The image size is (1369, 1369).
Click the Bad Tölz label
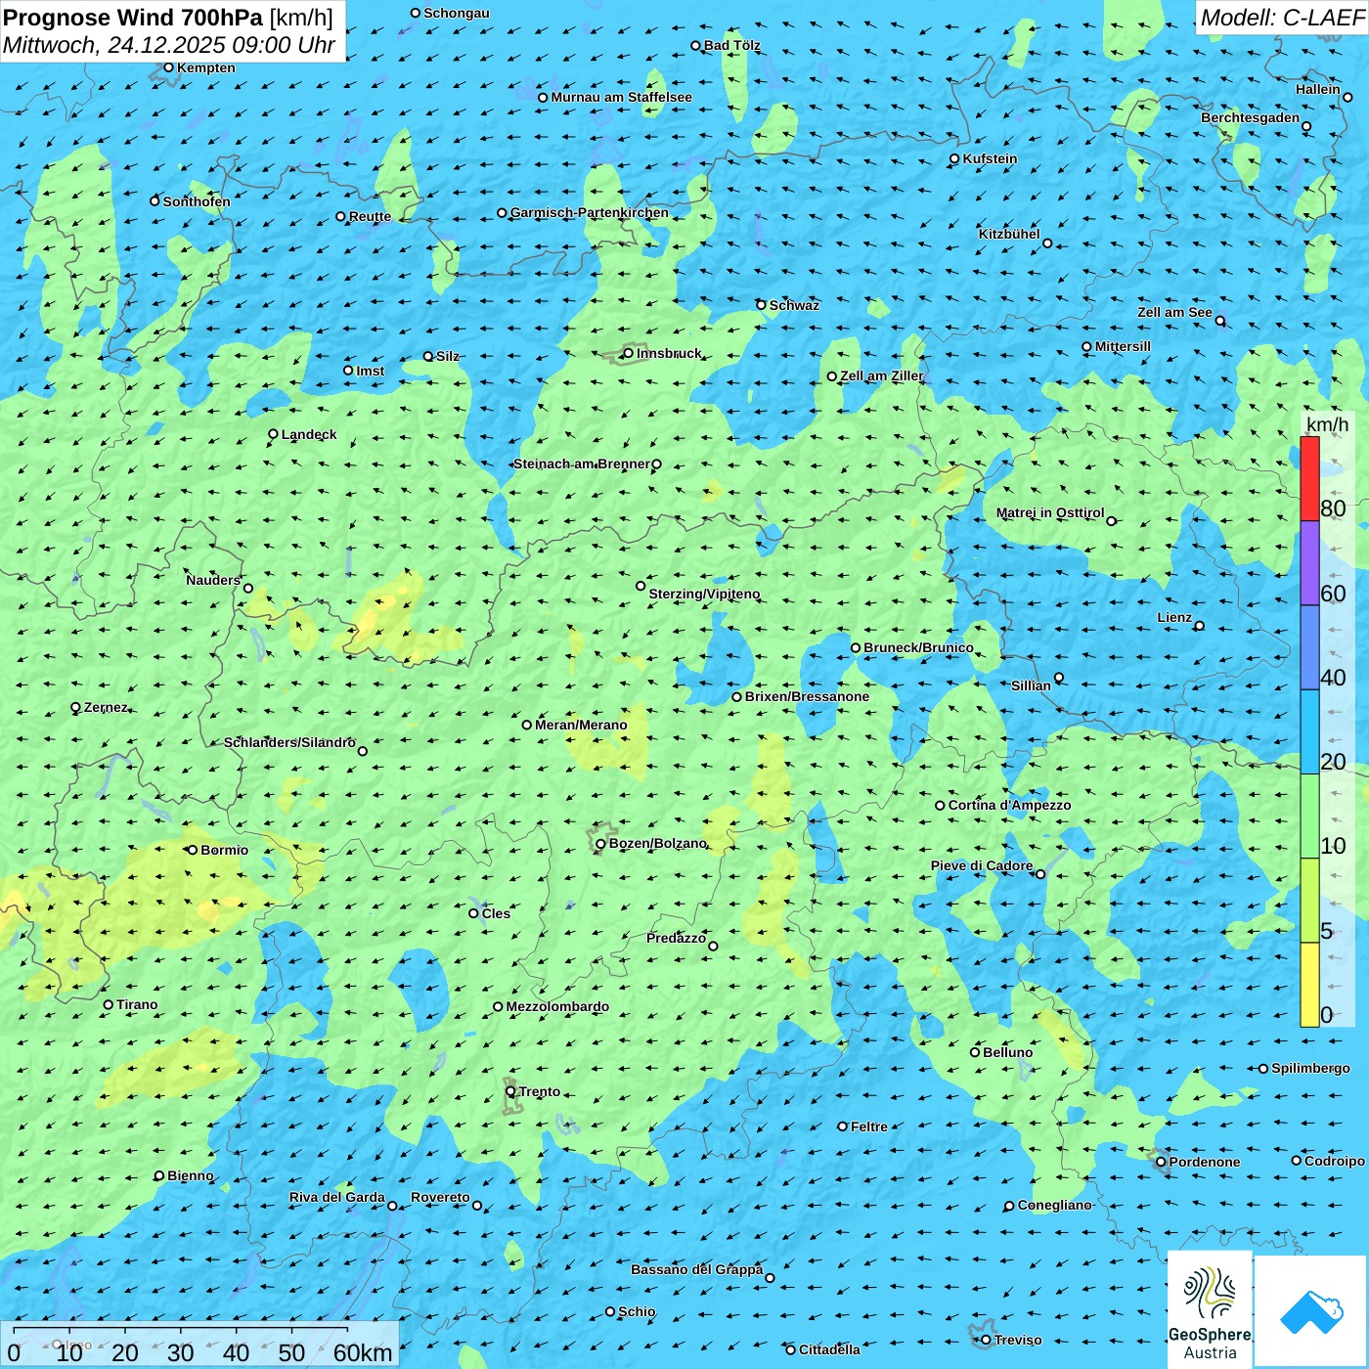(731, 45)
